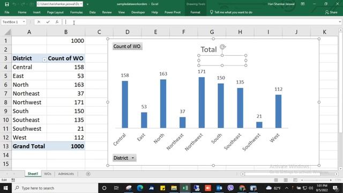Open Sticky Notes from the taskbar

click(x=163, y=188)
